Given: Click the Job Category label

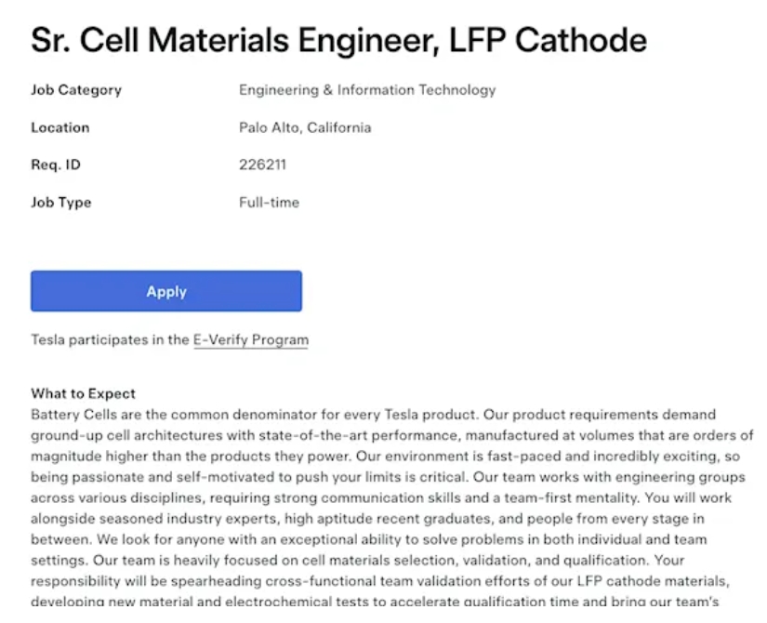Looking at the screenshot, I should pyautogui.click(x=76, y=90).
